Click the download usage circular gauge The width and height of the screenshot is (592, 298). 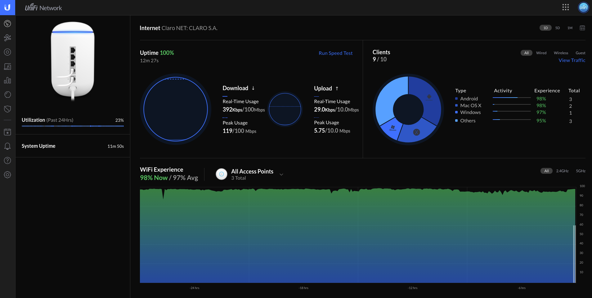[176, 109]
